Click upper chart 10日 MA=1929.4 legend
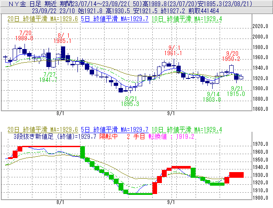273x208 pixels. click(187, 19)
